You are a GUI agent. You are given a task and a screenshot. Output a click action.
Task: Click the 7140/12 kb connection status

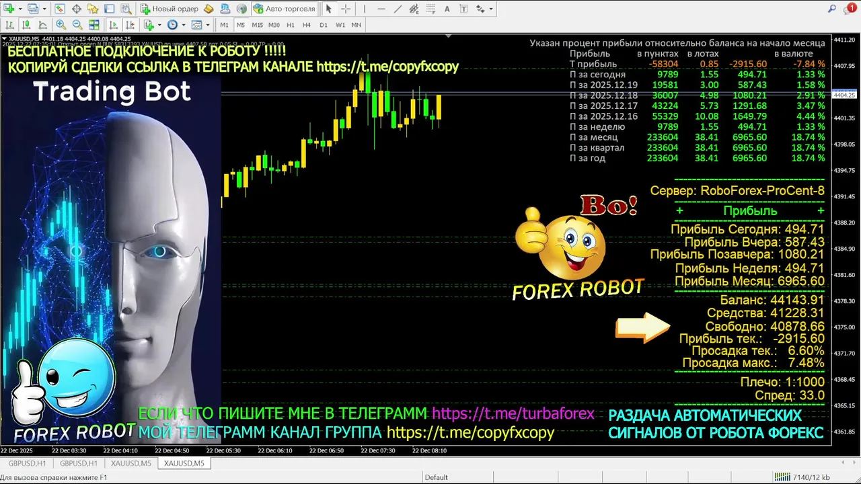coord(802,477)
